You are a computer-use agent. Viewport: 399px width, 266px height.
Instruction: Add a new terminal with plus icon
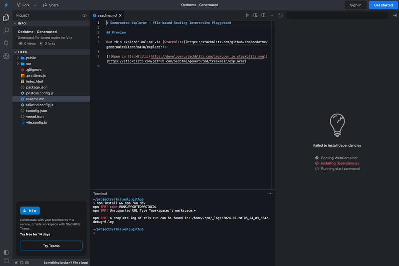click(271, 194)
